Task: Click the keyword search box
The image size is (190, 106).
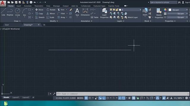Action: tap(164, 2)
